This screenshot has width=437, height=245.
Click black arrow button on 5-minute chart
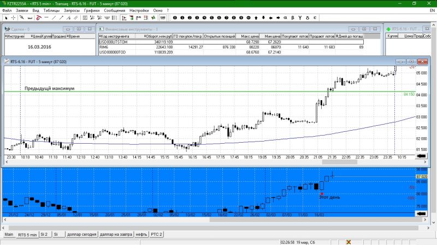(x=421, y=156)
